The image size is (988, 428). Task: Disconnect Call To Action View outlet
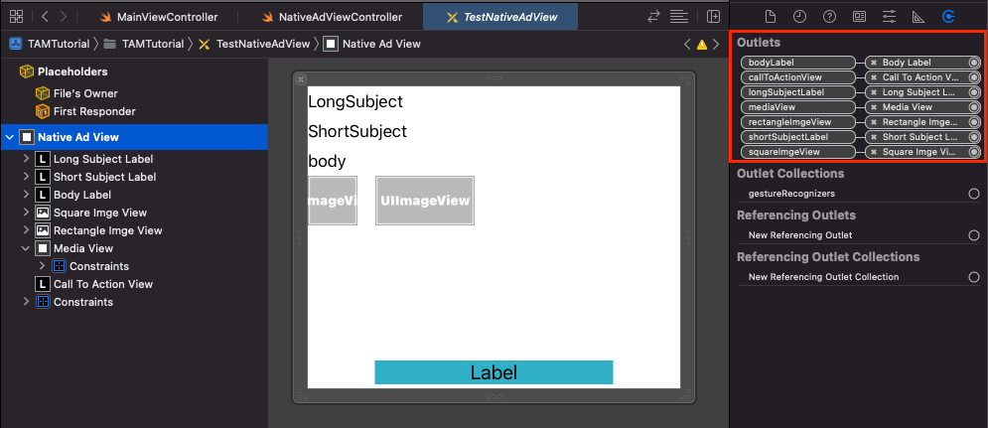tap(874, 77)
